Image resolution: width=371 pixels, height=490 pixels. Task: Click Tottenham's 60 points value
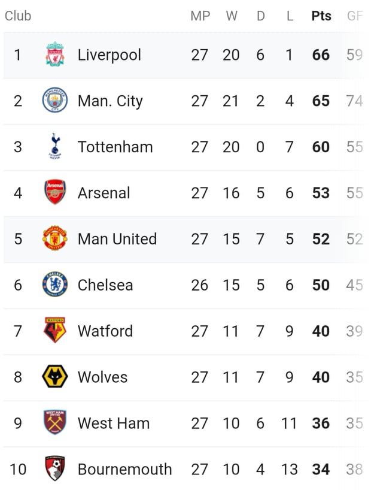(321, 147)
